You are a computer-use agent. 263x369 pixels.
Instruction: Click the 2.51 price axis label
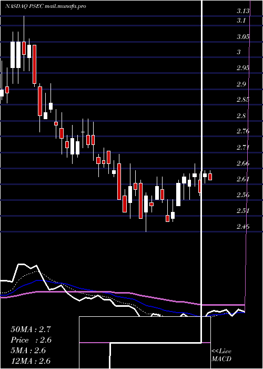click(x=243, y=211)
